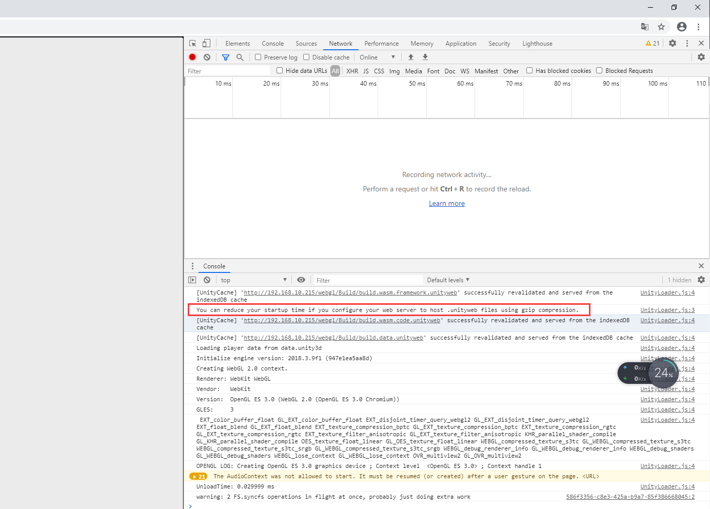Viewport: 710px width, 509px height.
Task: Show warnings count 21 indicator
Action: pos(653,44)
